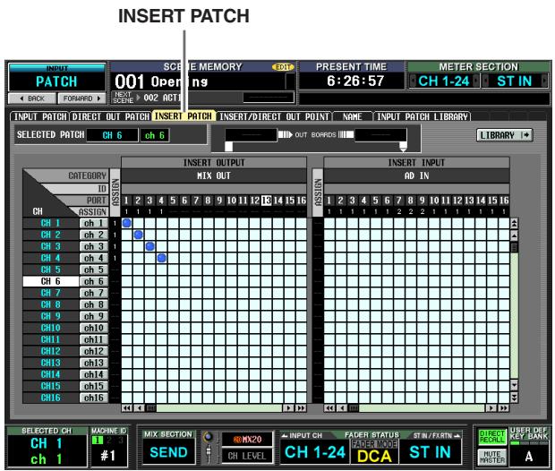Click meter section CH 1-24 selector

pyautogui.click(x=444, y=81)
